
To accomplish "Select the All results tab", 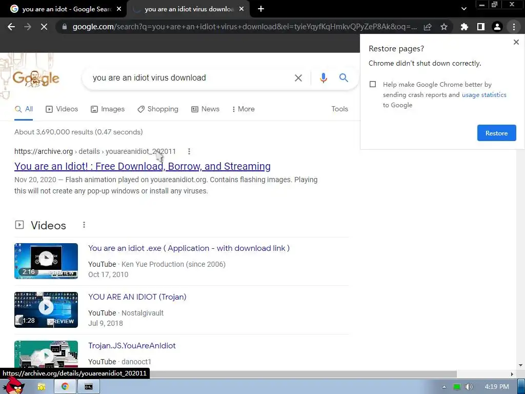I will coord(24,109).
